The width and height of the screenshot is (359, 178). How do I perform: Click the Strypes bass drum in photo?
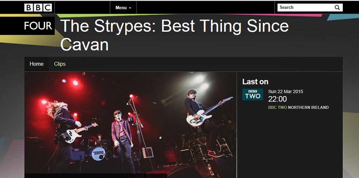(x=99, y=154)
